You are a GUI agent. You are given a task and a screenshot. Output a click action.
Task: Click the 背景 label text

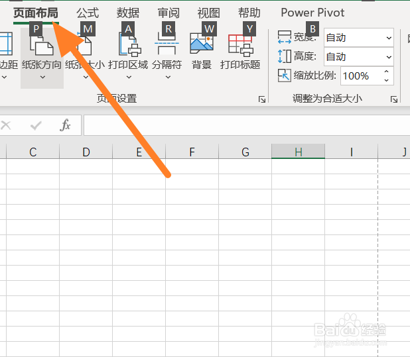pyautogui.click(x=202, y=65)
